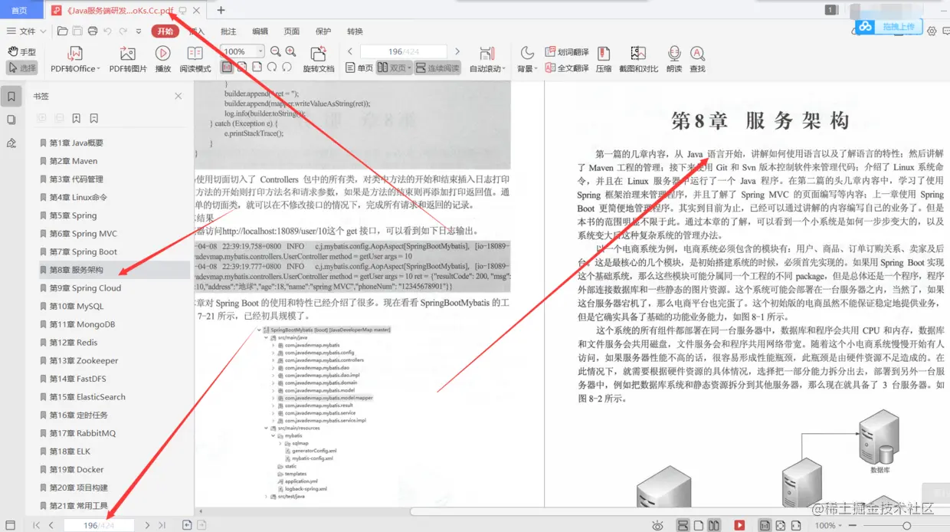Open the 背景 dropdown
This screenshot has width=950, height=532.
526,60
